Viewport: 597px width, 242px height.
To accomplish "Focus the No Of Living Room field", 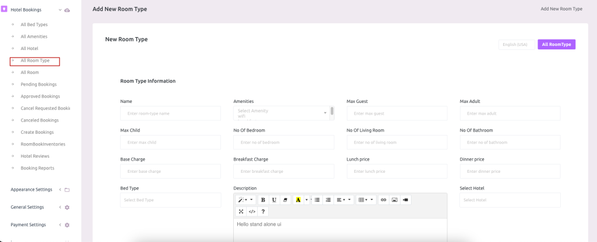I will point(397,142).
